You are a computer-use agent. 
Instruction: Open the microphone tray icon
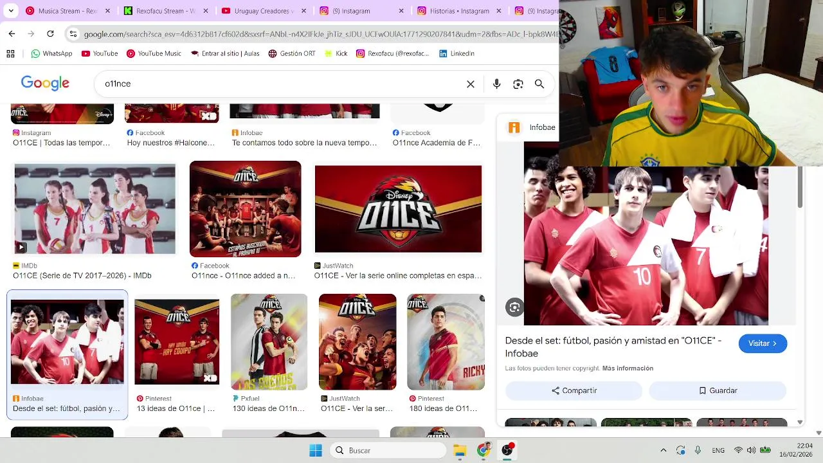point(698,450)
